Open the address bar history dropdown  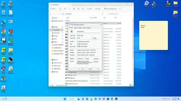[99, 14]
